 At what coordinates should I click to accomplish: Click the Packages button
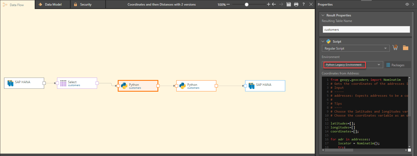pyautogui.click(x=397, y=65)
